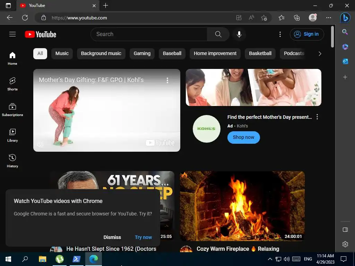Go back with browser back arrow
The width and height of the screenshot is (355, 266).
tap(10, 18)
